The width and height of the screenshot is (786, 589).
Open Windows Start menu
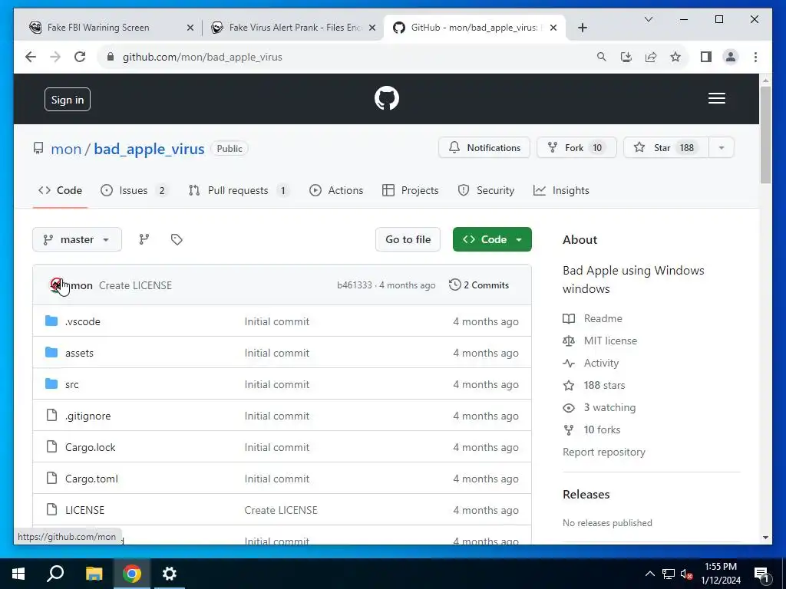pos(18,574)
